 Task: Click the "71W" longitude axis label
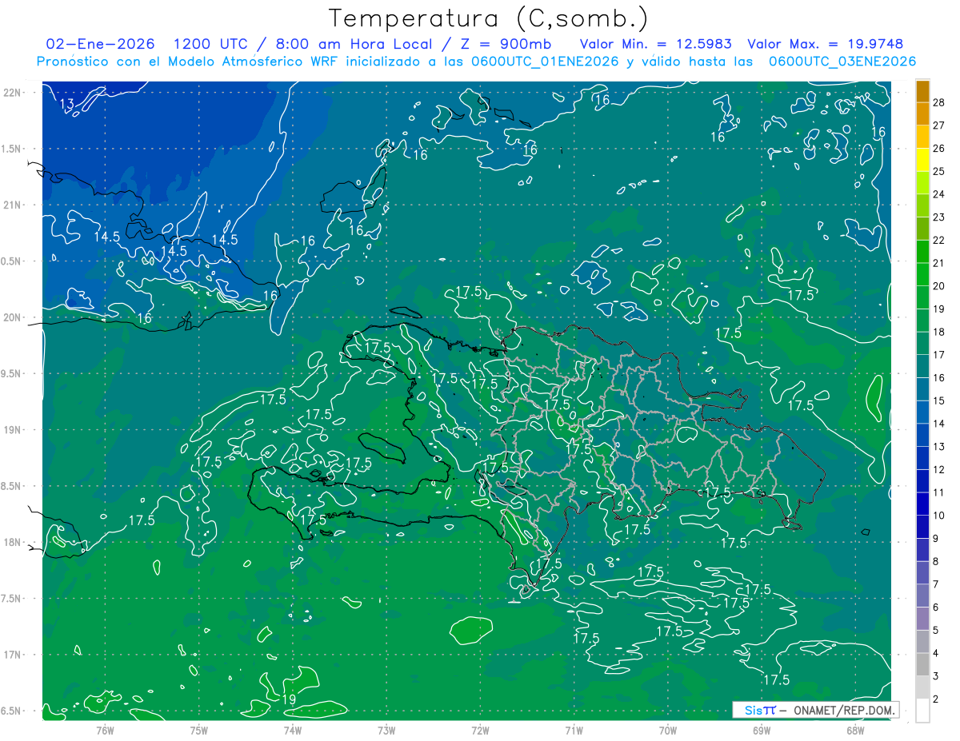click(574, 731)
